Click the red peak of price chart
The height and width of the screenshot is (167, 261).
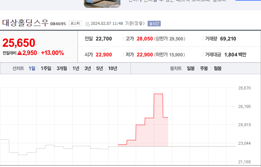[158, 94]
